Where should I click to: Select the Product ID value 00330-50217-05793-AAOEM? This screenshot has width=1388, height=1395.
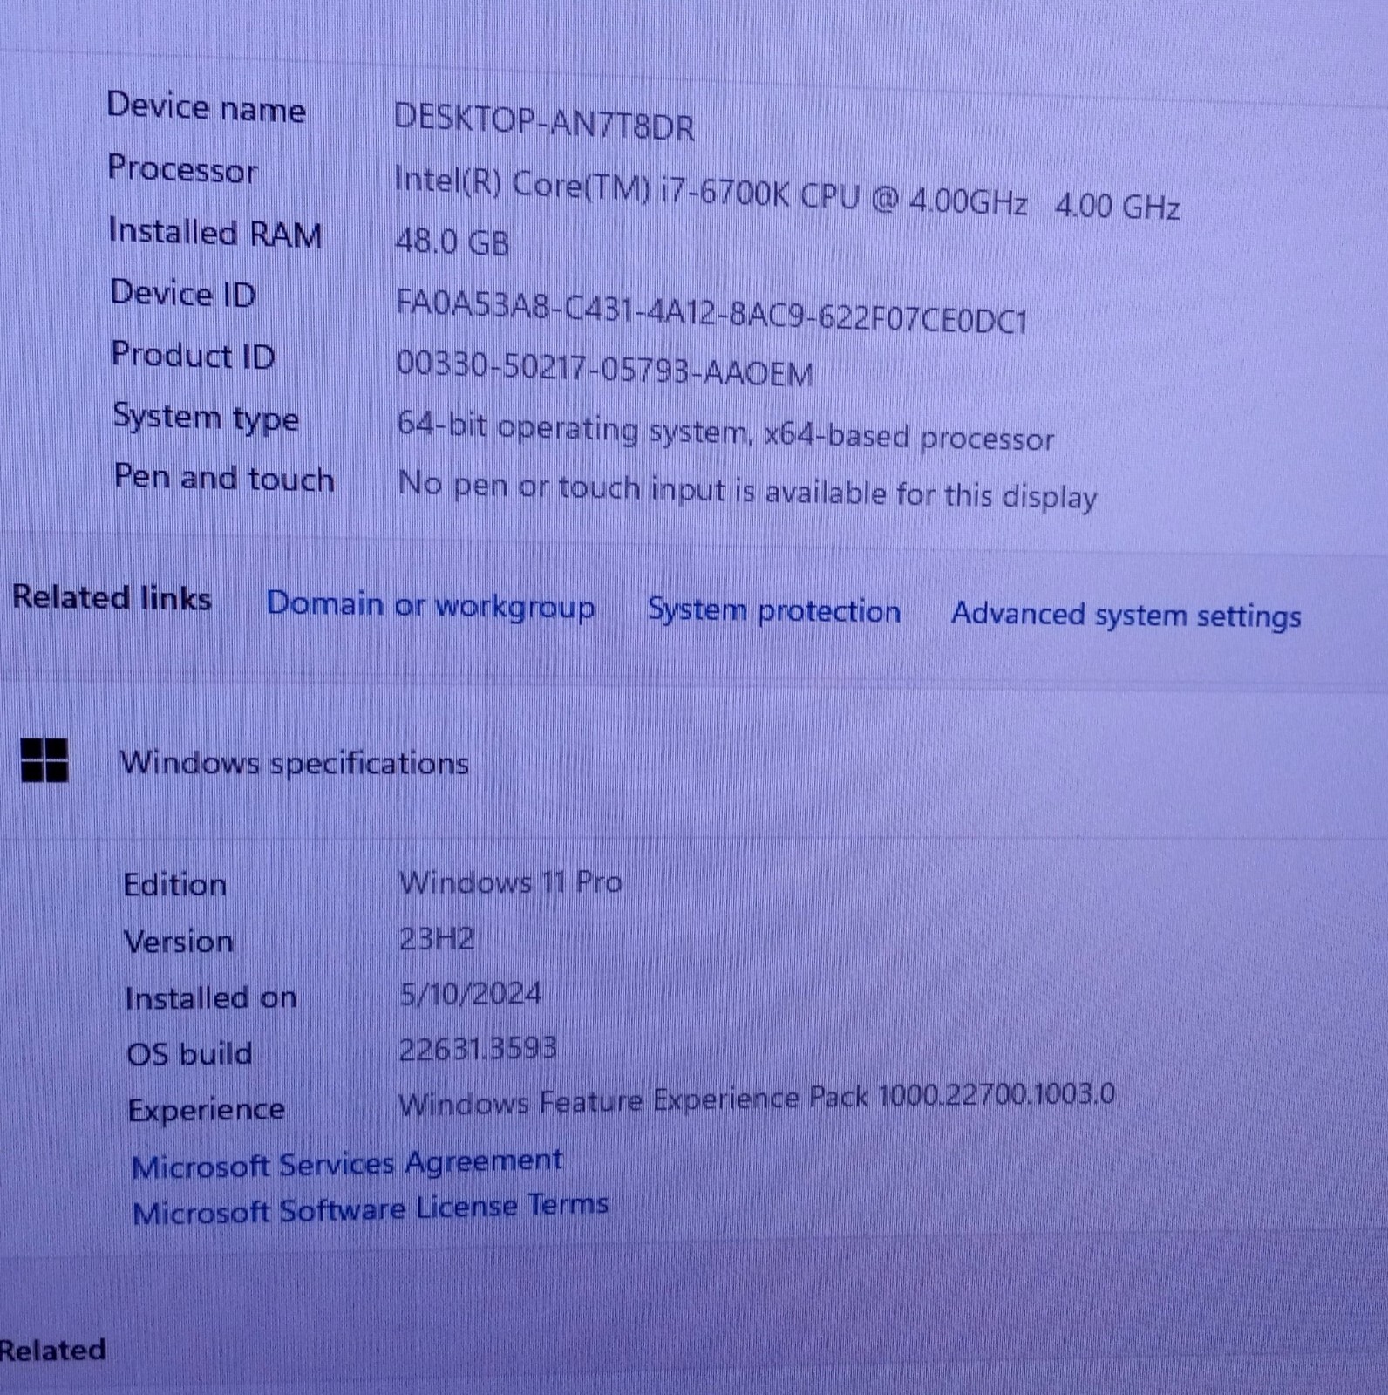coord(605,368)
